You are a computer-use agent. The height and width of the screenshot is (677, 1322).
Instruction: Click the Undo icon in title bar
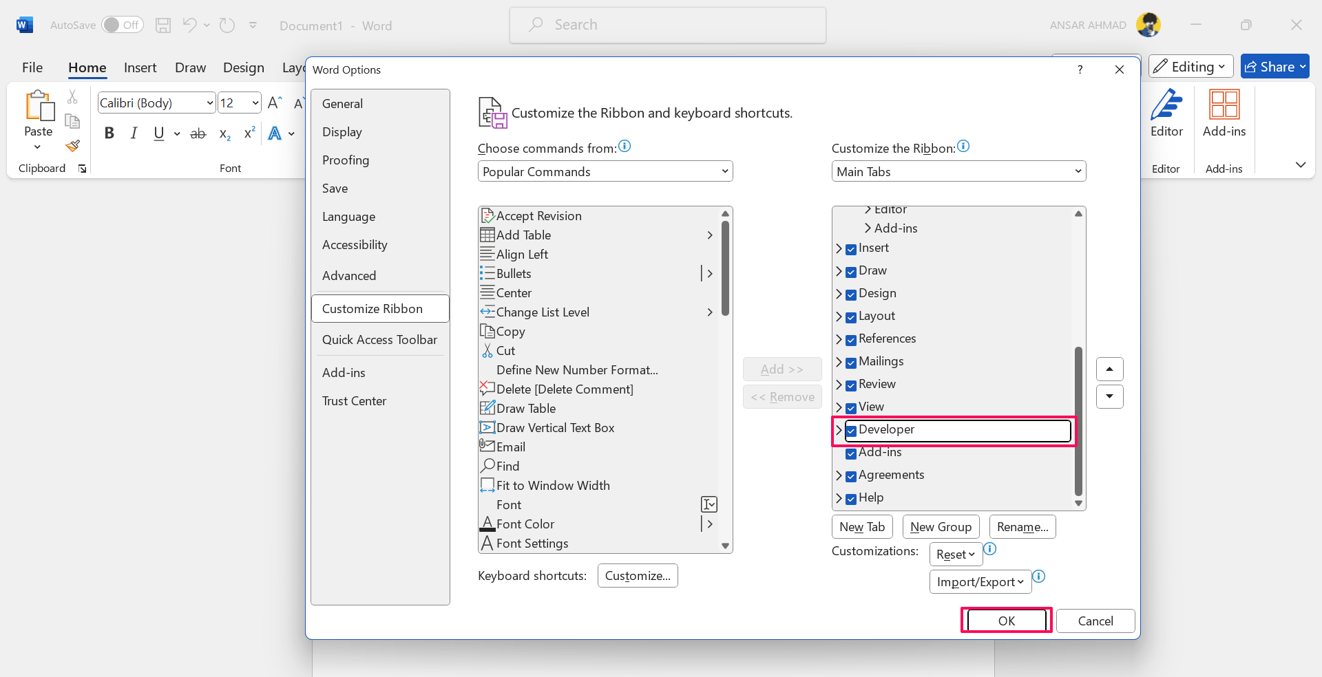[189, 25]
